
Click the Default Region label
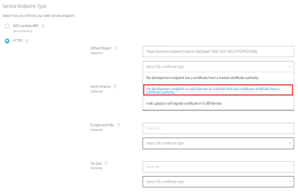(x=101, y=48)
